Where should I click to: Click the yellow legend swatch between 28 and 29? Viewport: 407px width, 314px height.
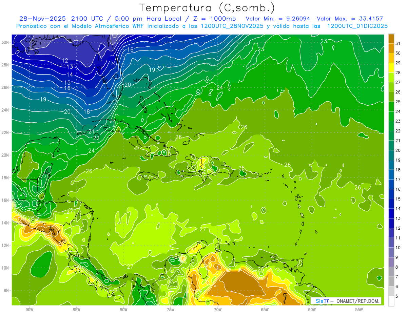click(391, 67)
